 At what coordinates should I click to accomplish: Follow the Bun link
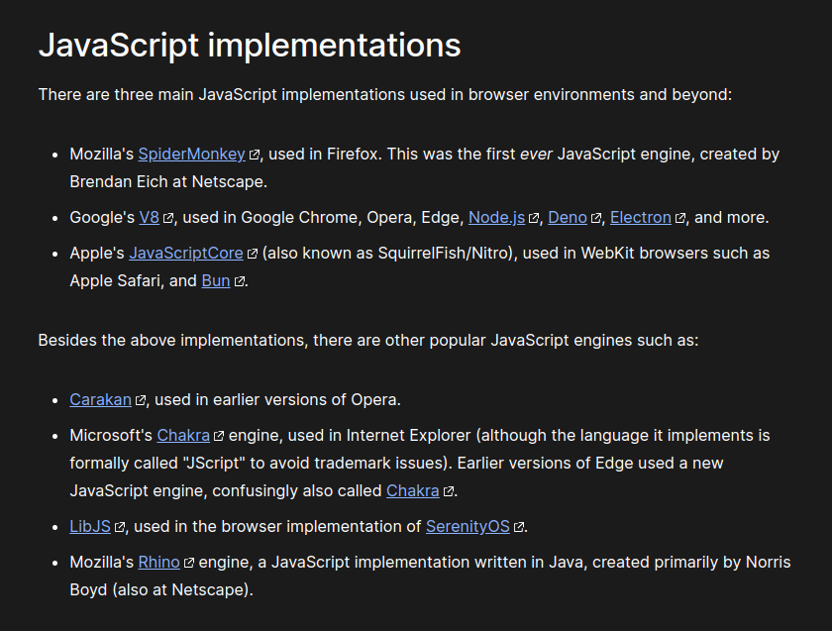216,280
